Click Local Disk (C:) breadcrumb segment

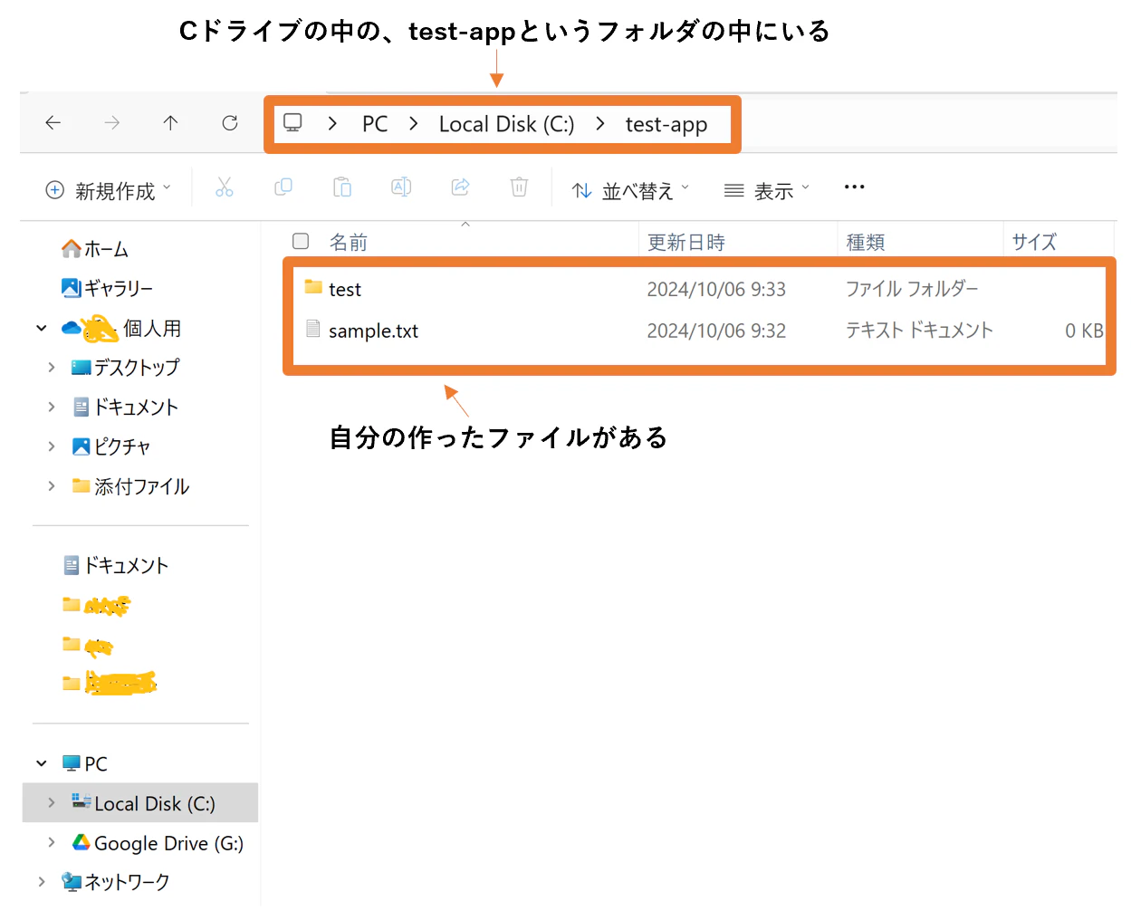click(x=506, y=124)
